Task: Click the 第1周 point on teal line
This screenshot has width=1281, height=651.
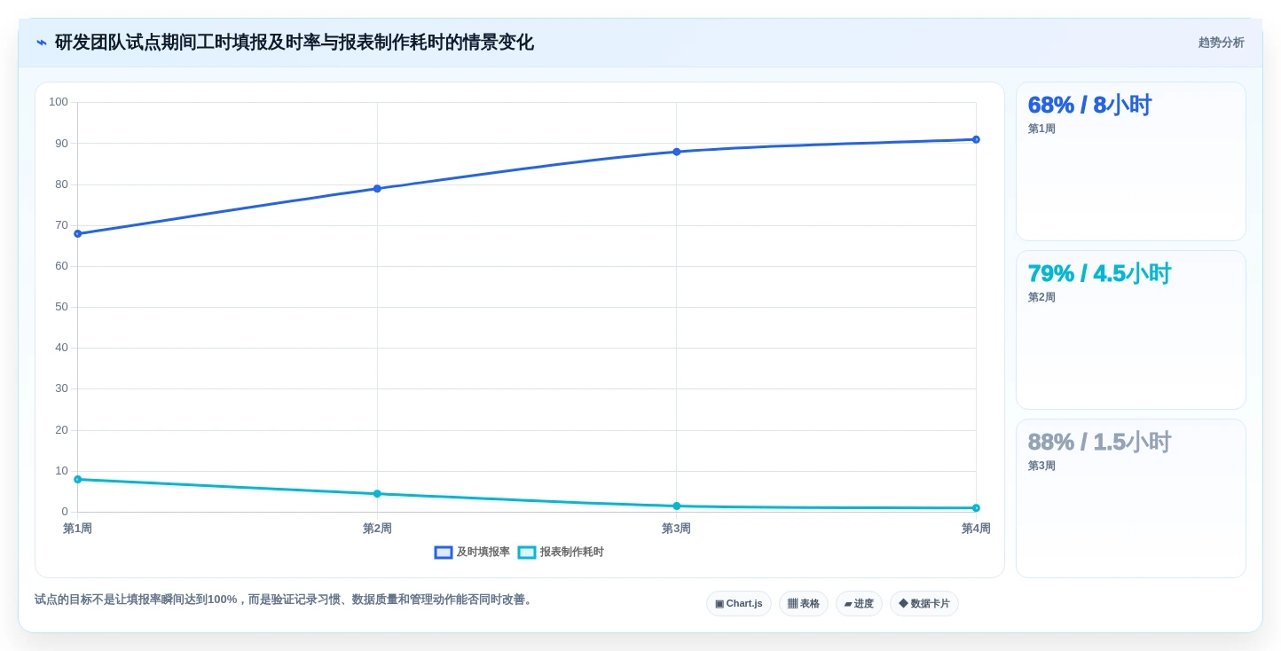Action: (78, 480)
